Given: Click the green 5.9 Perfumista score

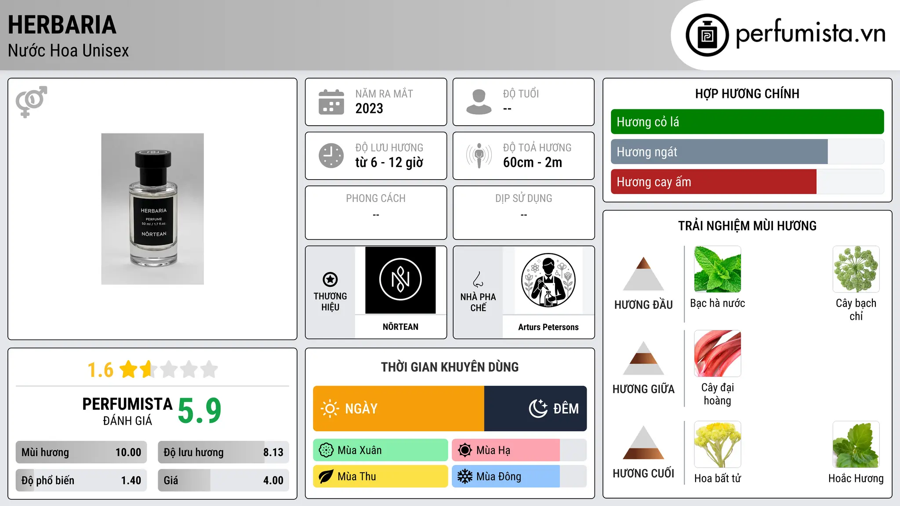Looking at the screenshot, I should click(x=200, y=411).
